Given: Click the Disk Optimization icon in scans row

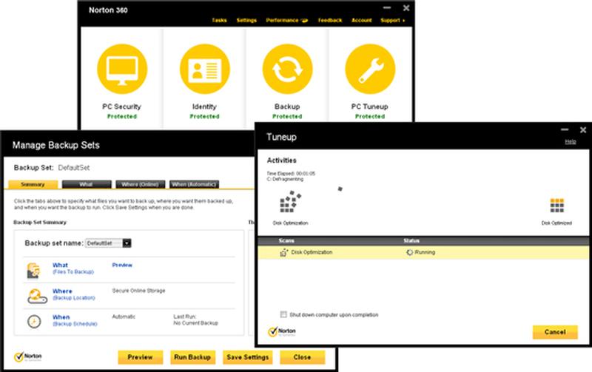Looking at the screenshot, I should [x=284, y=252].
